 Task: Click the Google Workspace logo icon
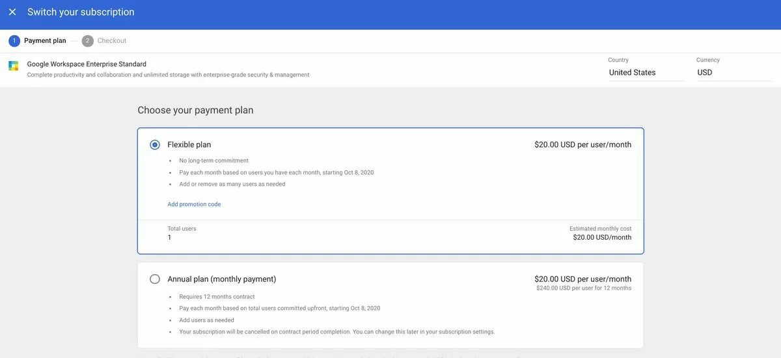pyautogui.click(x=14, y=66)
